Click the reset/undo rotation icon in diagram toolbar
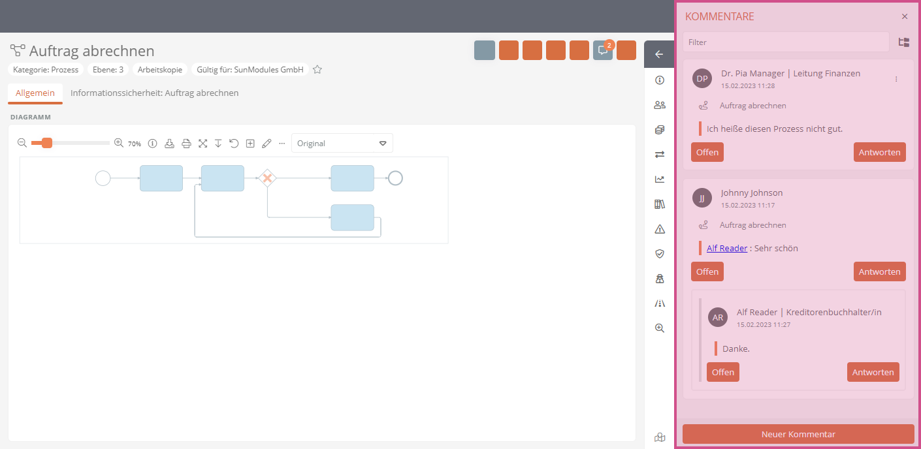The width and height of the screenshot is (921, 449). (234, 143)
